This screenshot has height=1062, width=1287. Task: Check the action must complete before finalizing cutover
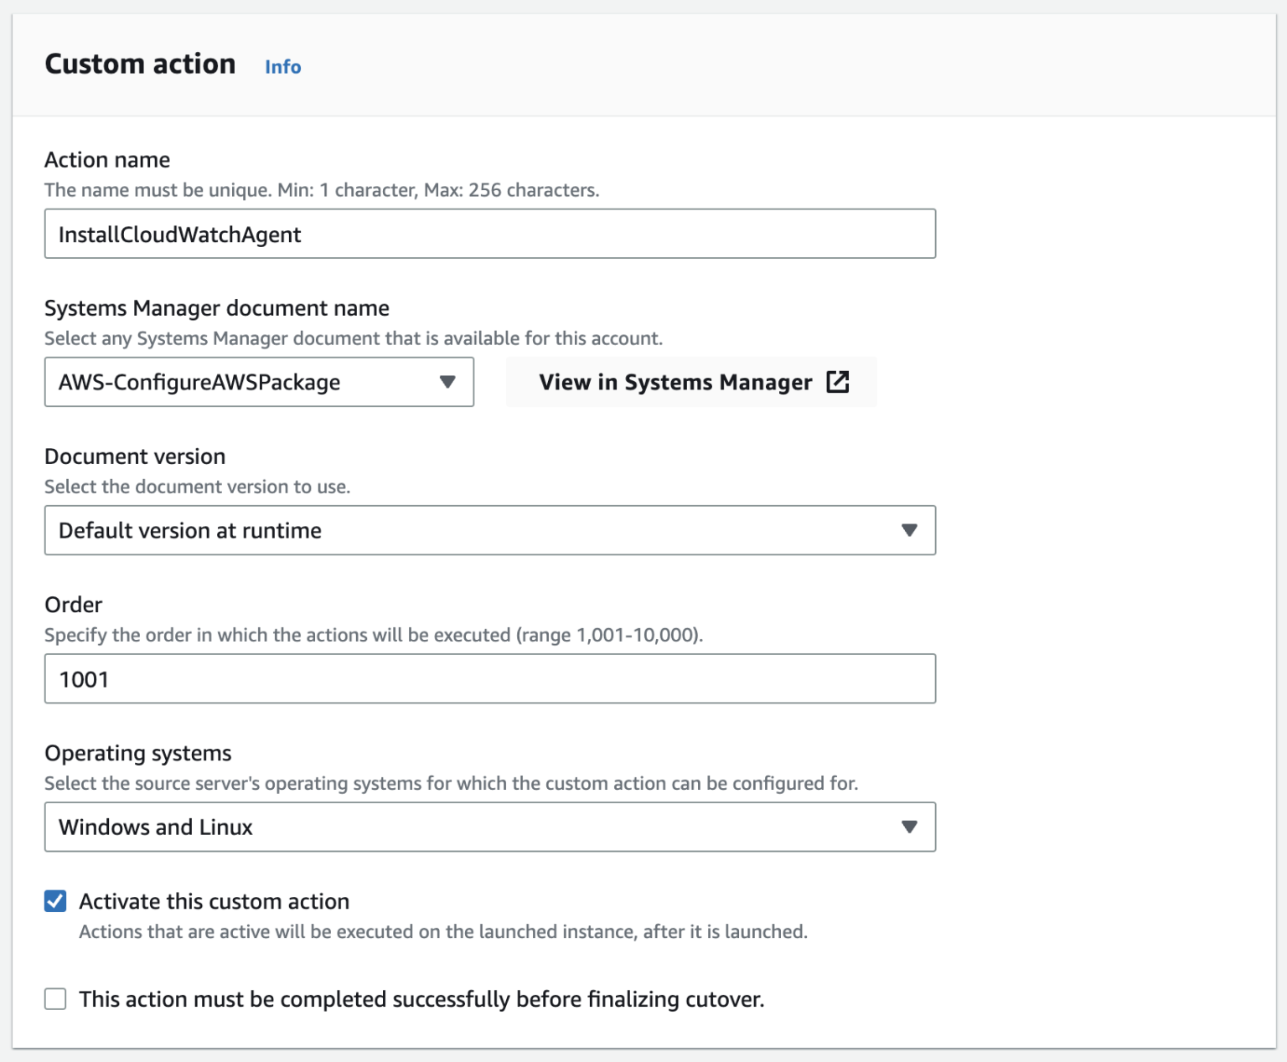point(55,998)
